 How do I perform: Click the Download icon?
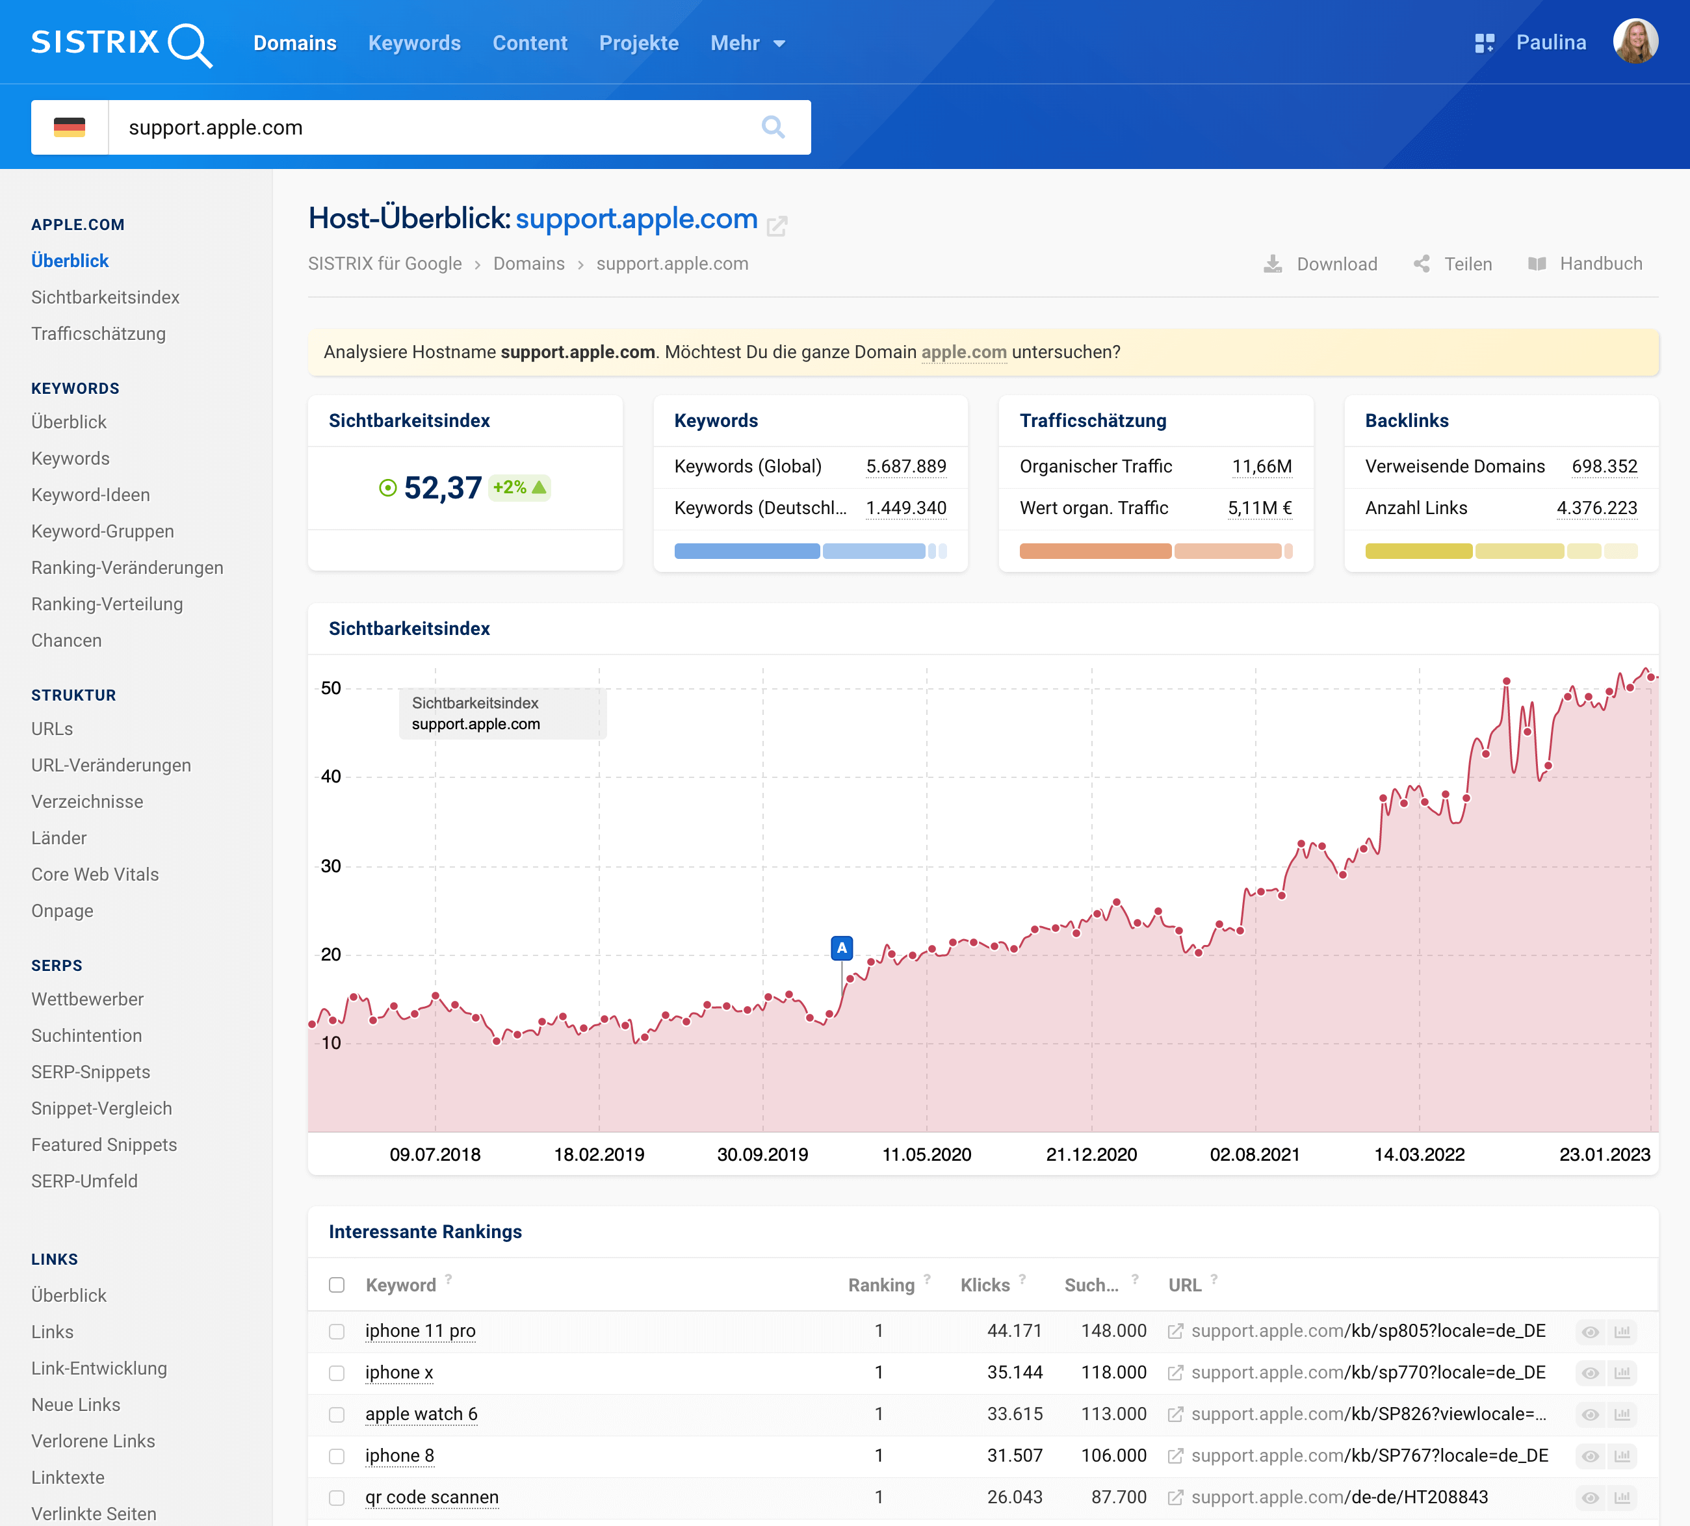(1273, 264)
